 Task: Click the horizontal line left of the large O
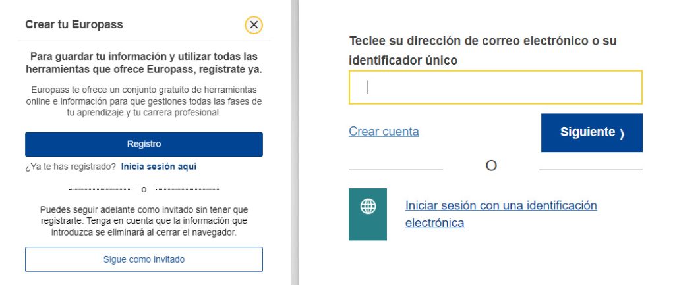[396, 170]
